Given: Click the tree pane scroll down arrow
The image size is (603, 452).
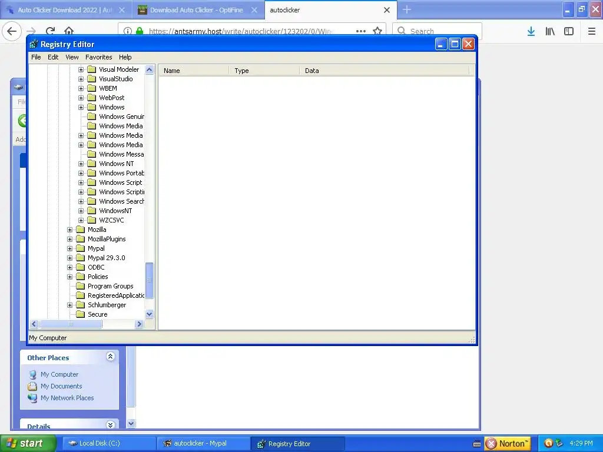Looking at the screenshot, I should 149,314.
